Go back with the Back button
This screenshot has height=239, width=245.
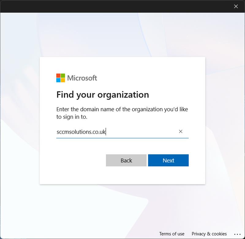point(126,160)
